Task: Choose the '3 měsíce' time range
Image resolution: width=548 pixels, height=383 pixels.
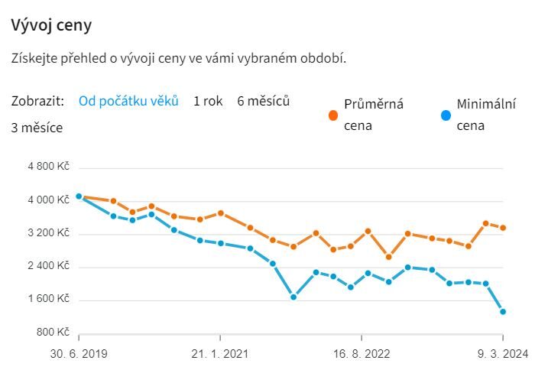Action: tap(37, 128)
